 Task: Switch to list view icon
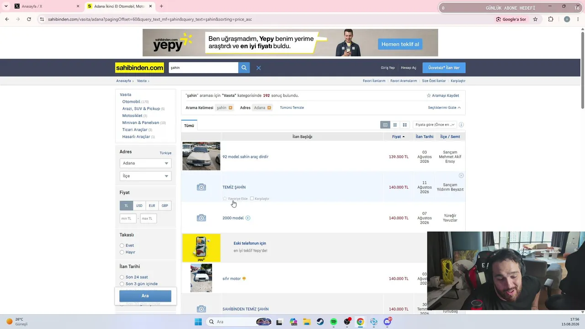click(x=395, y=125)
